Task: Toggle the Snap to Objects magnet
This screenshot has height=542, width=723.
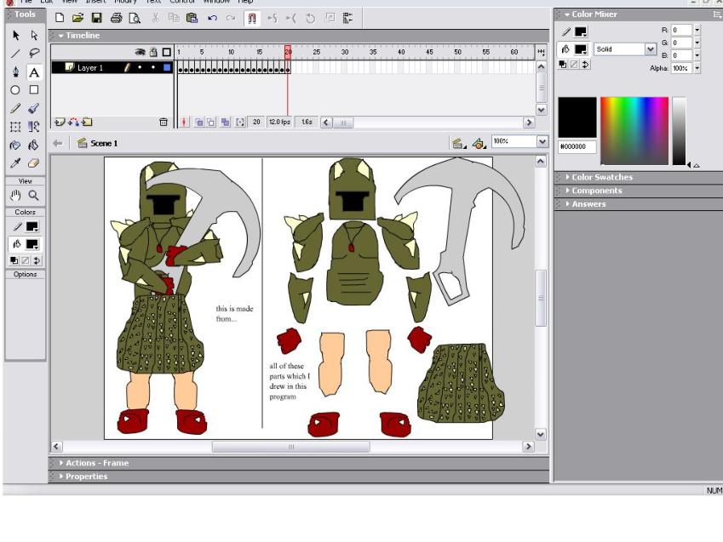Action: coord(253,18)
